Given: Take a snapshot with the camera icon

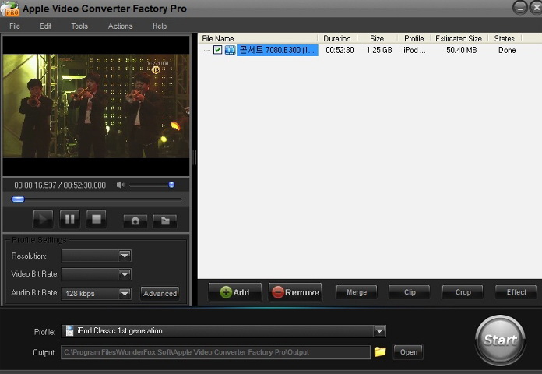Looking at the screenshot, I should pyautogui.click(x=135, y=221).
